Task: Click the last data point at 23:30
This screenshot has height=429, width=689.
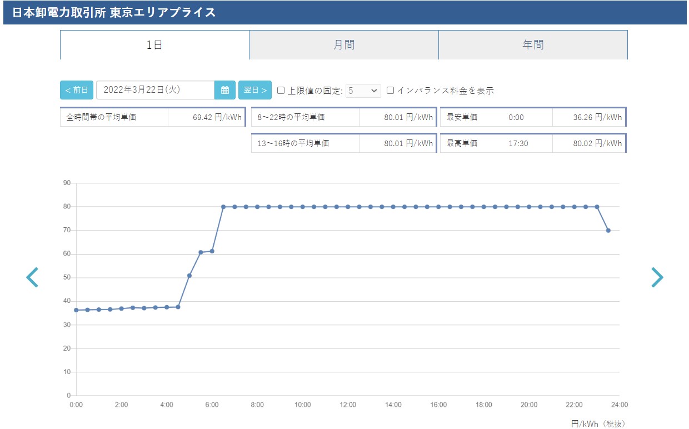Action: (608, 230)
